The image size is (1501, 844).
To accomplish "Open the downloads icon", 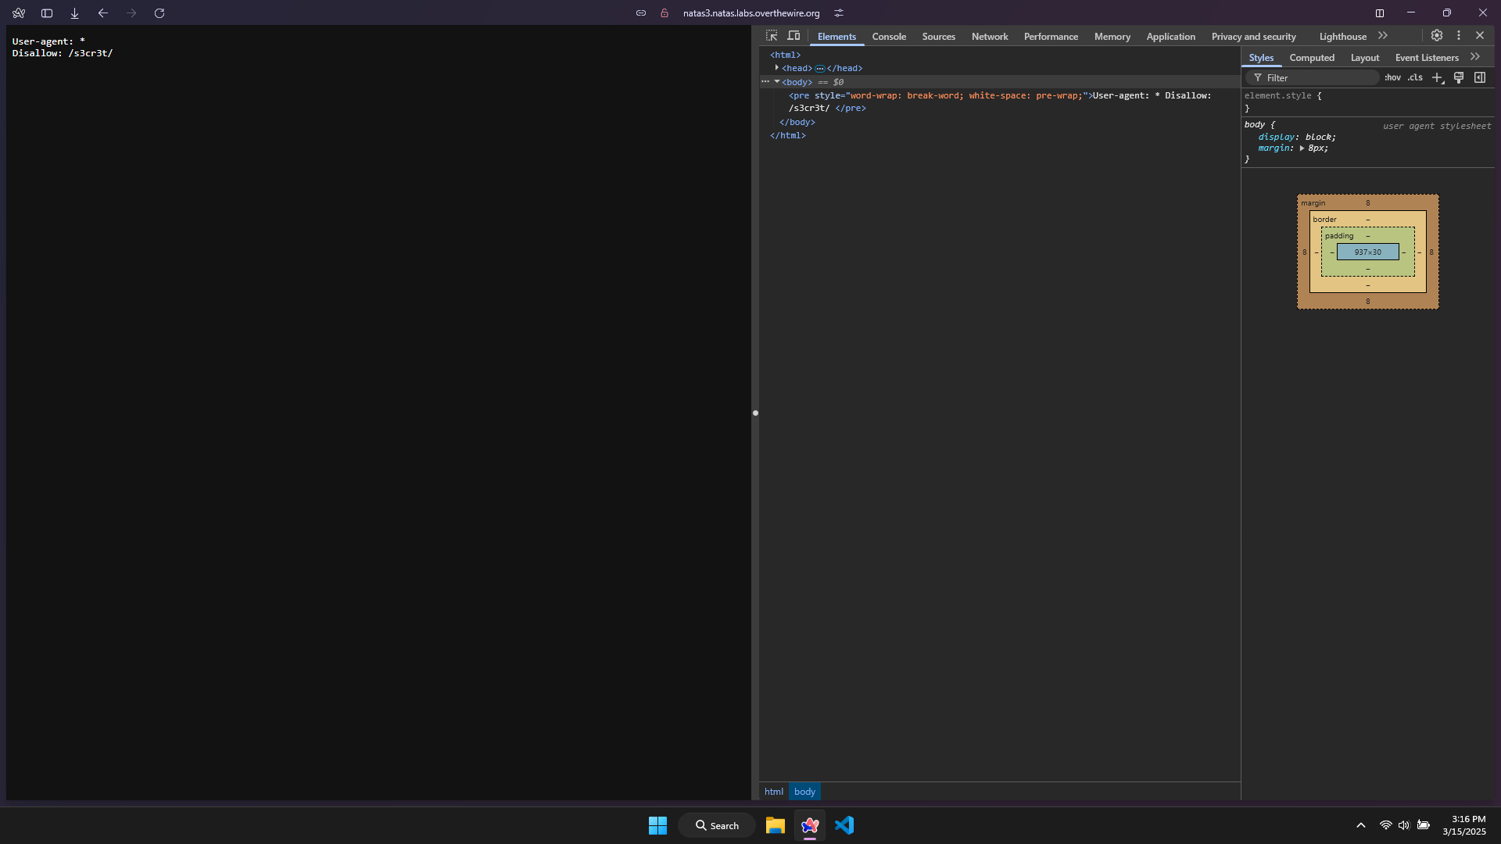I will (x=75, y=13).
